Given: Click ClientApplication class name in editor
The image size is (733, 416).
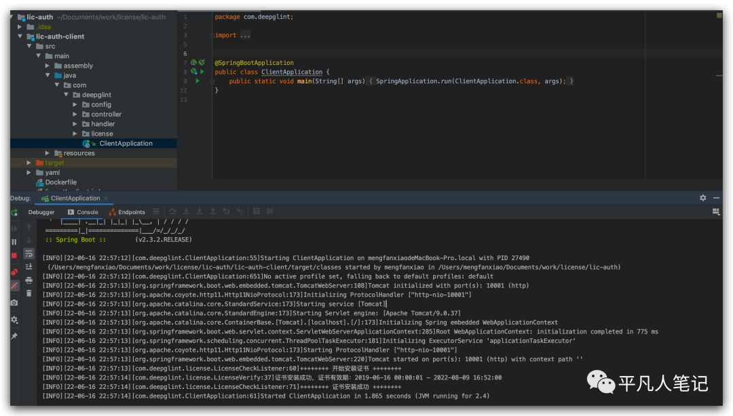Looking at the screenshot, I should [292, 72].
